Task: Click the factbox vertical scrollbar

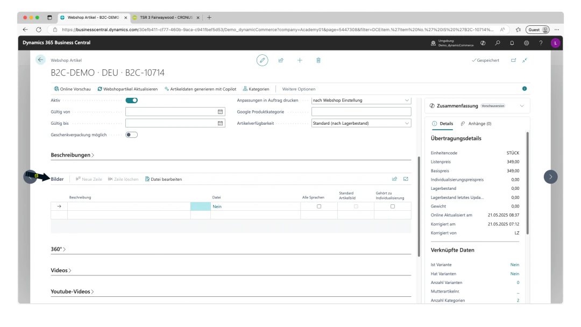Action: click(x=527, y=183)
